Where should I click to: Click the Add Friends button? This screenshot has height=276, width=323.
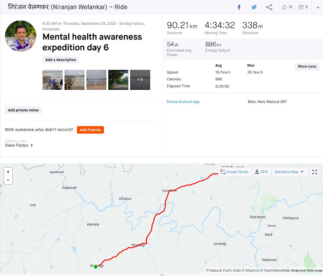pos(90,130)
